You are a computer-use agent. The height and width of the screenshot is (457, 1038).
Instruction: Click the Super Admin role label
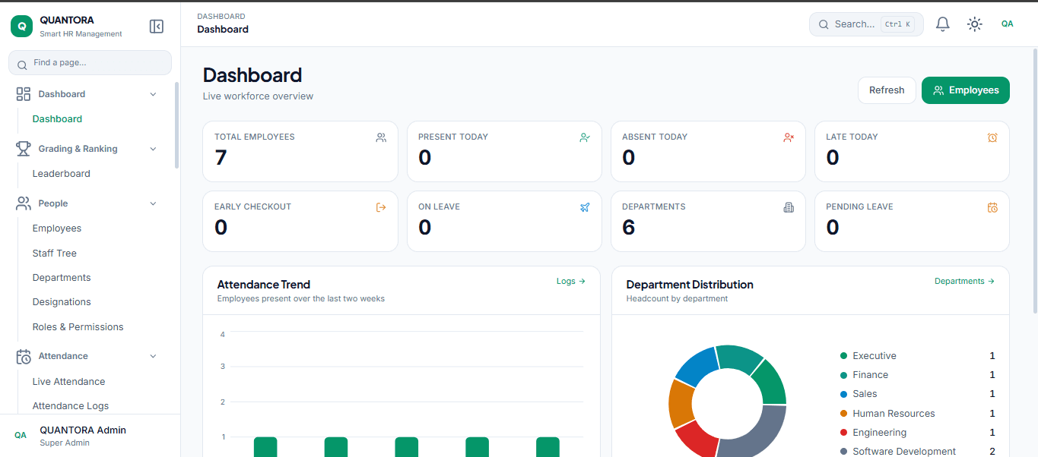(65, 443)
